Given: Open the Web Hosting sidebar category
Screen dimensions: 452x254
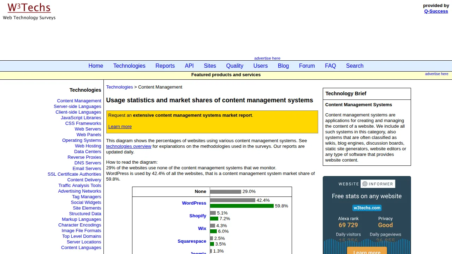Looking at the screenshot, I should click(x=88, y=146).
